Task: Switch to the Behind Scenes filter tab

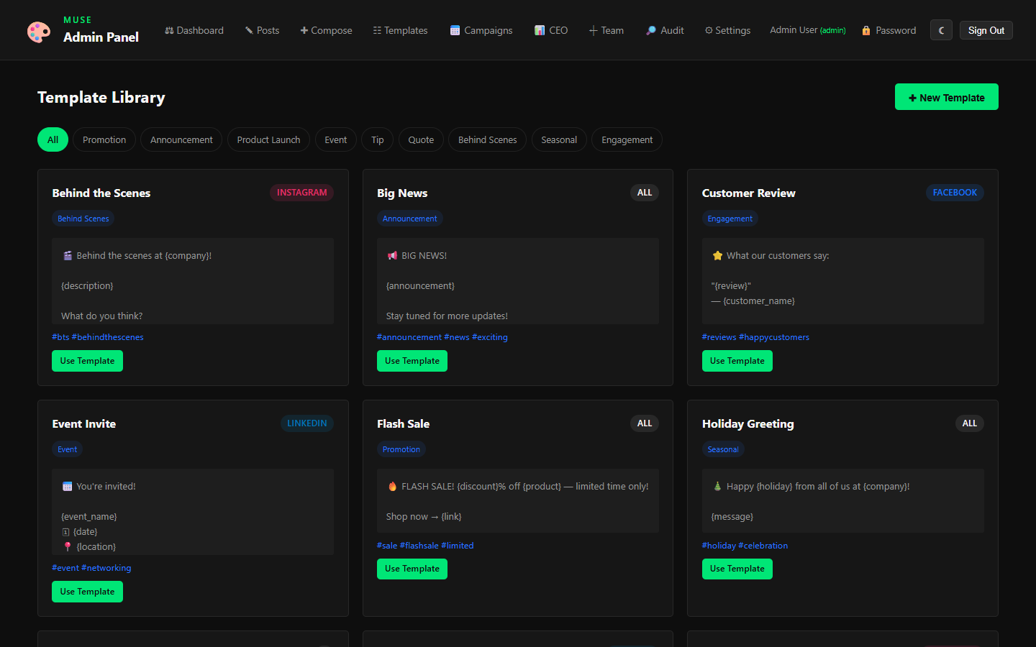Action: point(487,139)
